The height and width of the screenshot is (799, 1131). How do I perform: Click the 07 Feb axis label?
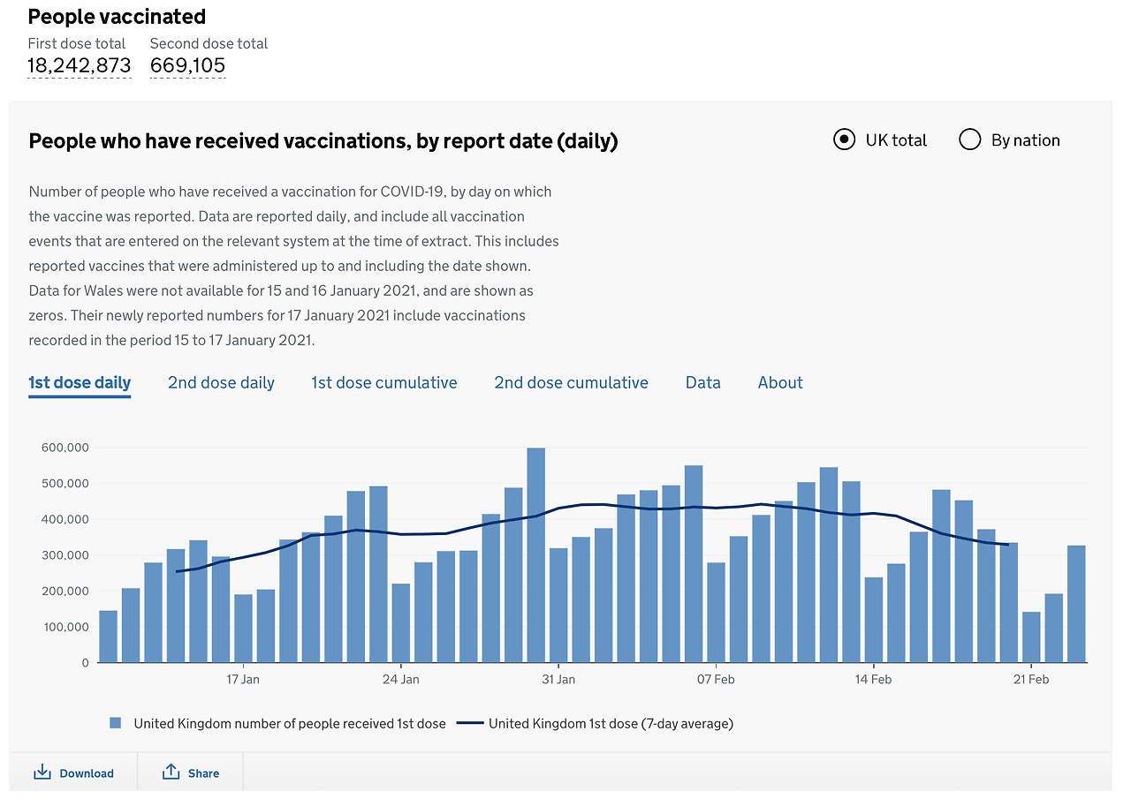[716, 679]
